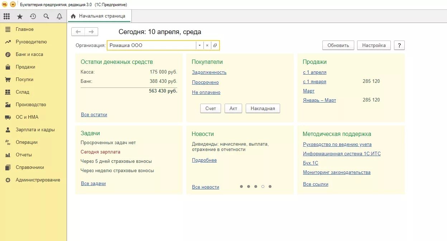Select the Зарплата и кадры section icon
Screen dimensions: 447x241
tap(8, 129)
